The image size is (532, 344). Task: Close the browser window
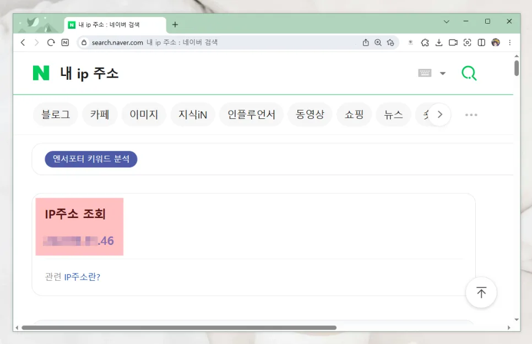click(509, 21)
